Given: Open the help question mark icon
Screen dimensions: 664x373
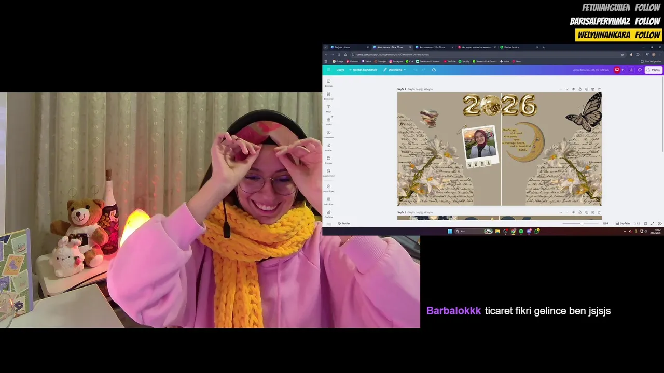Looking at the screenshot, I should click(x=660, y=223).
